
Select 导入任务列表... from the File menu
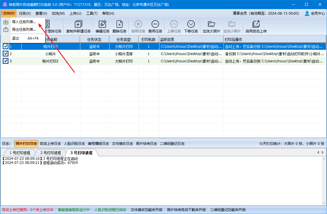(x=24, y=22)
